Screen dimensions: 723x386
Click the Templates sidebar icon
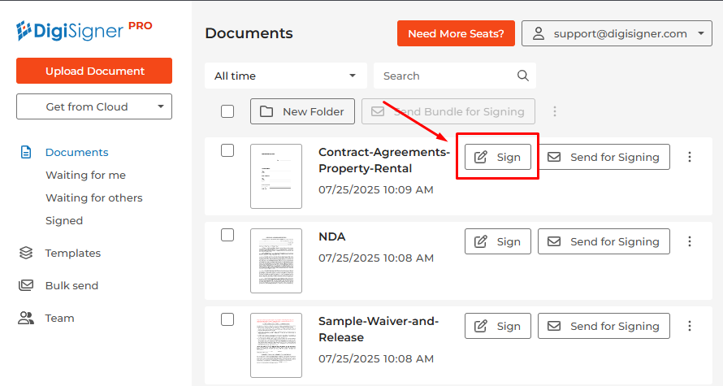click(x=26, y=253)
